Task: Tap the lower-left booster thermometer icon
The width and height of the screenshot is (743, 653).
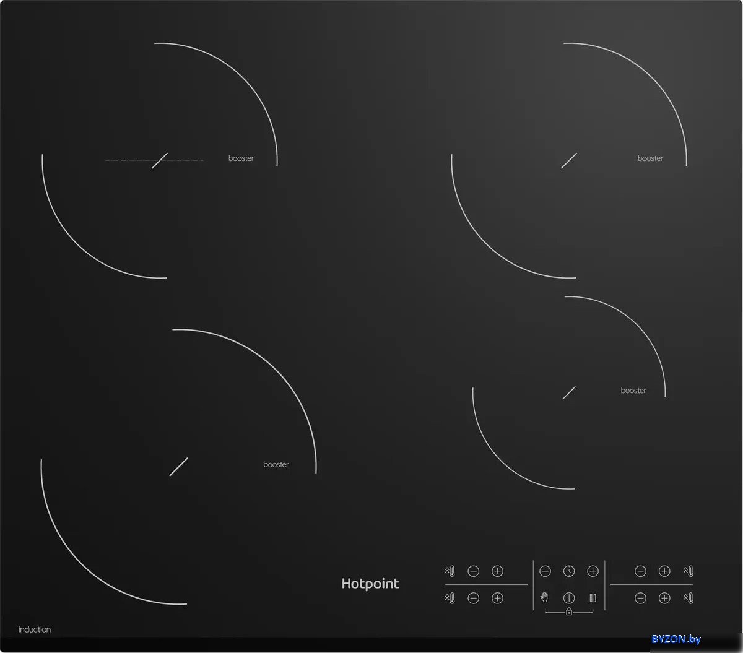Action: point(450,598)
